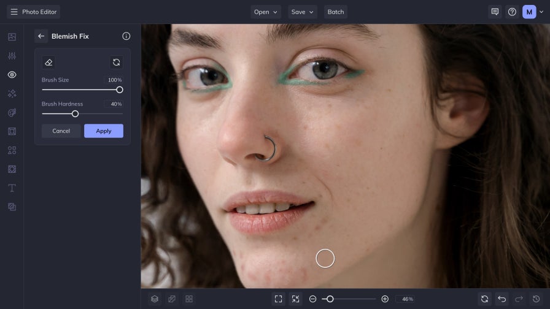Cancel the Blemish Fix changes

(x=61, y=131)
